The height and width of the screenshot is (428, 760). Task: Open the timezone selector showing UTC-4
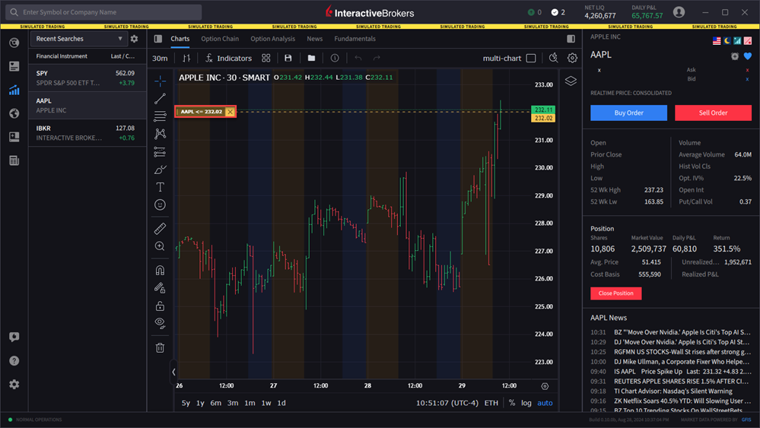[447, 403]
